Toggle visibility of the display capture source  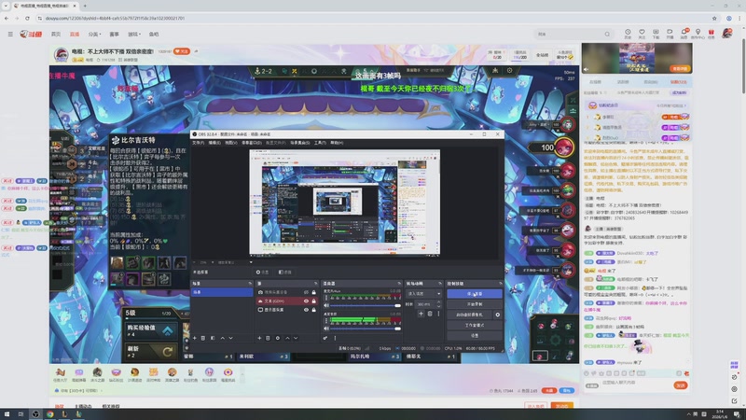[x=306, y=310]
